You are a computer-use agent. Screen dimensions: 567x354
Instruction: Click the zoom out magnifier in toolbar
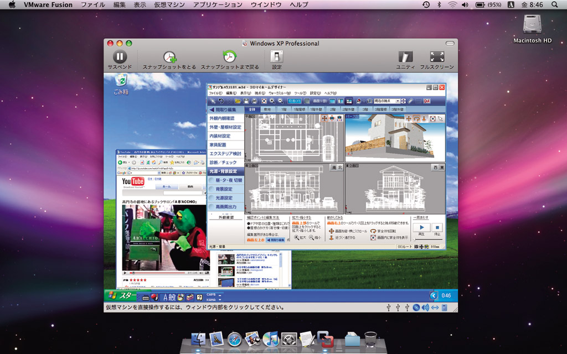pyautogui.click(x=281, y=101)
